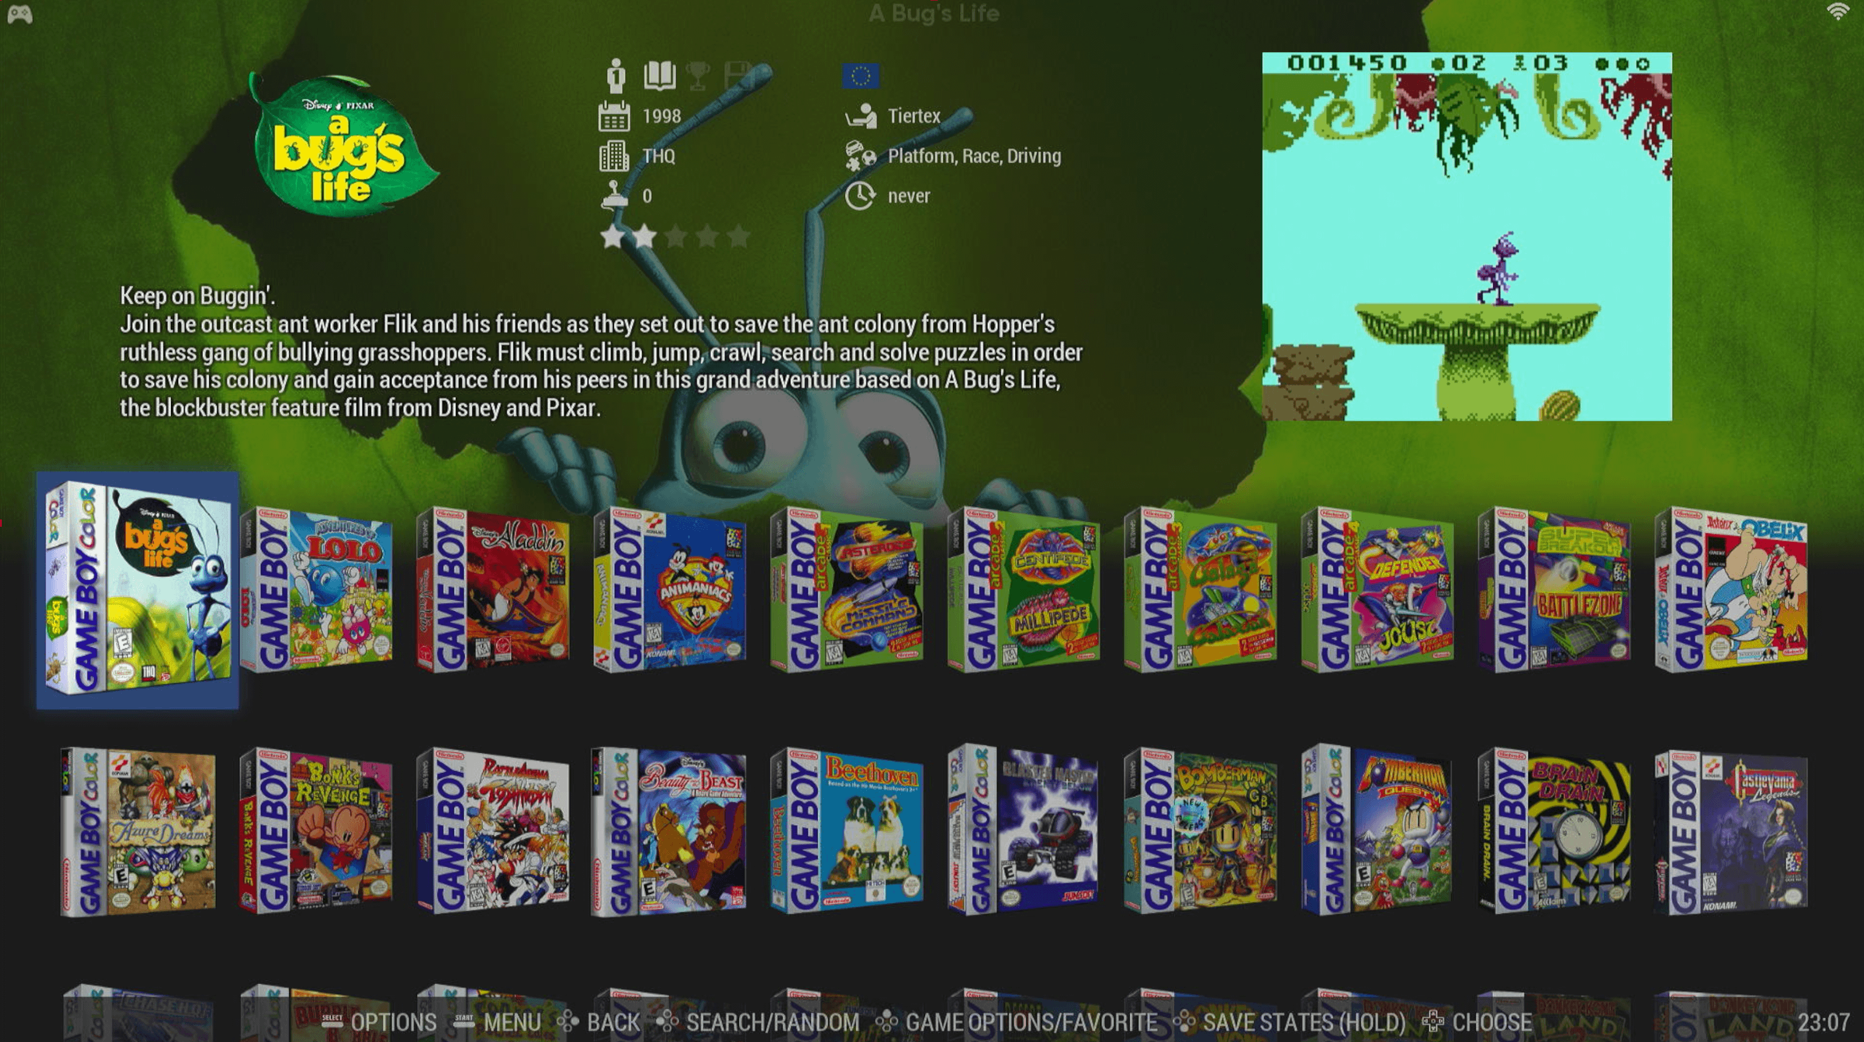
Task: Click the first rating star
Action: click(613, 236)
